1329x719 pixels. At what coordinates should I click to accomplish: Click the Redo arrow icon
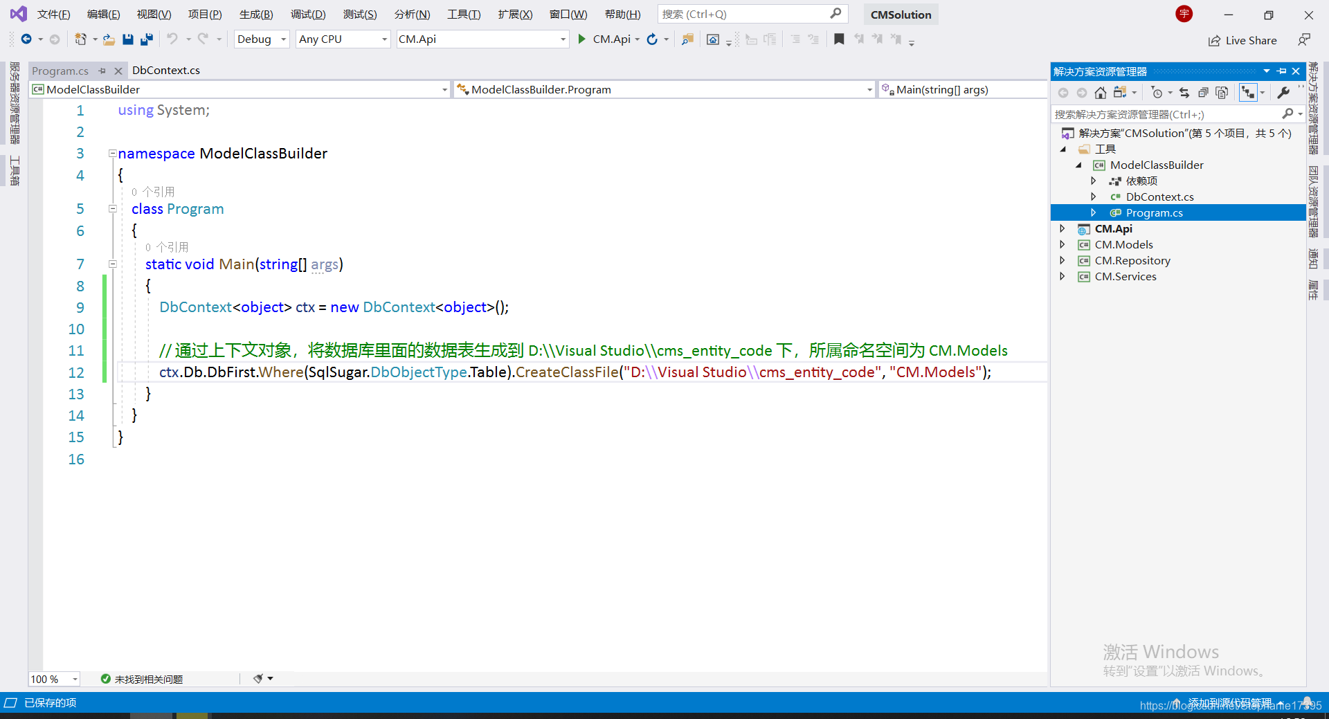(x=203, y=39)
